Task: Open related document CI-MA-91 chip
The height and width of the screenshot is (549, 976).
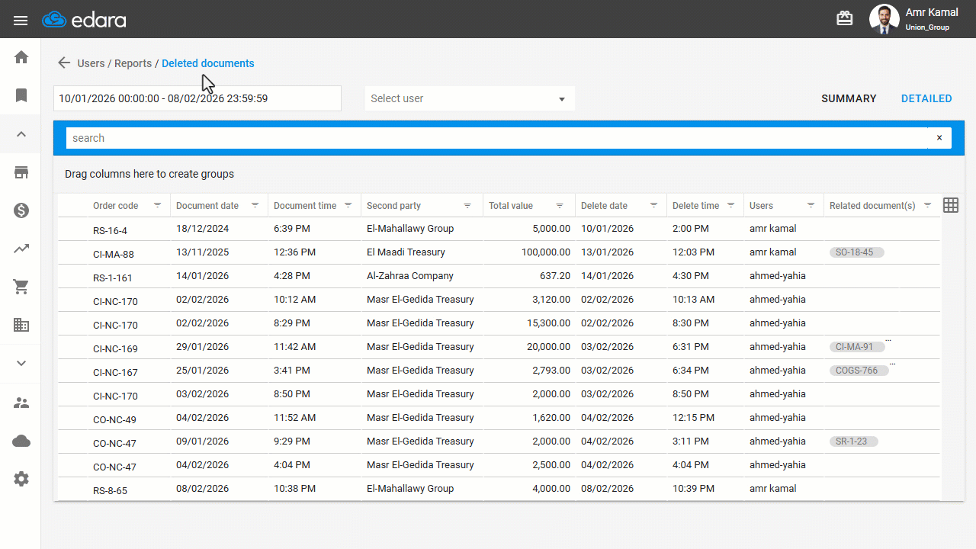Action: pyautogui.click(x=856, y=347)
